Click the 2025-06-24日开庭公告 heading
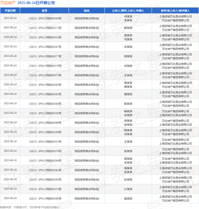The height and width of the screenshot is (209, 199). point(36,3)
